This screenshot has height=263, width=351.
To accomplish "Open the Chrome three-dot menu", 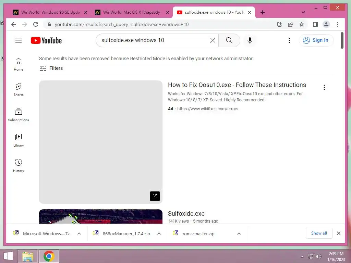I will (x=337, y=24).
